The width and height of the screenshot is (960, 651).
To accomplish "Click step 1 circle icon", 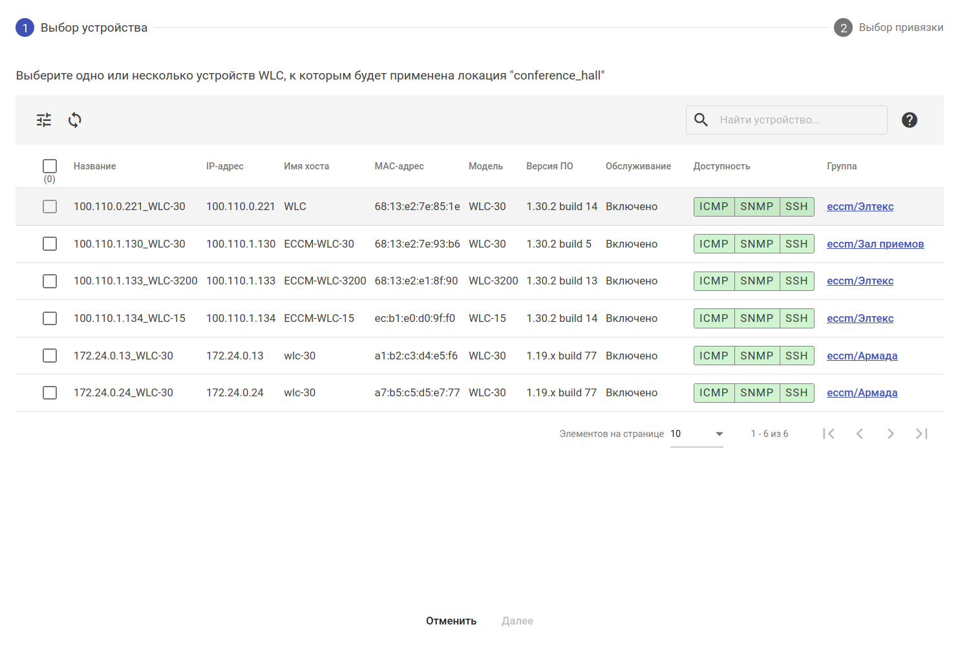I will point(25,28).
